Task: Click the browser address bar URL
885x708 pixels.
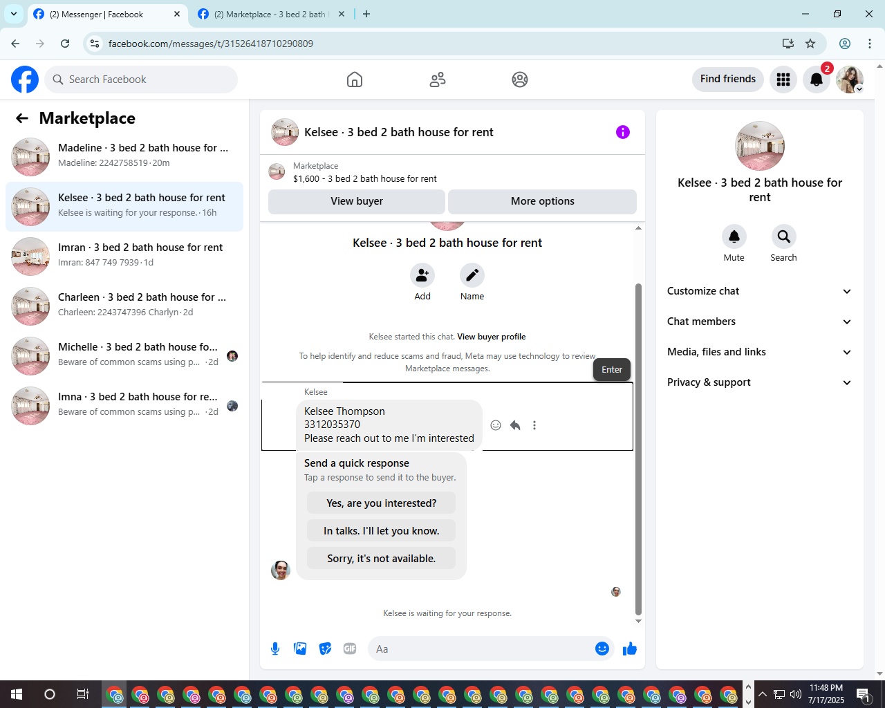Action: point(211,44)
